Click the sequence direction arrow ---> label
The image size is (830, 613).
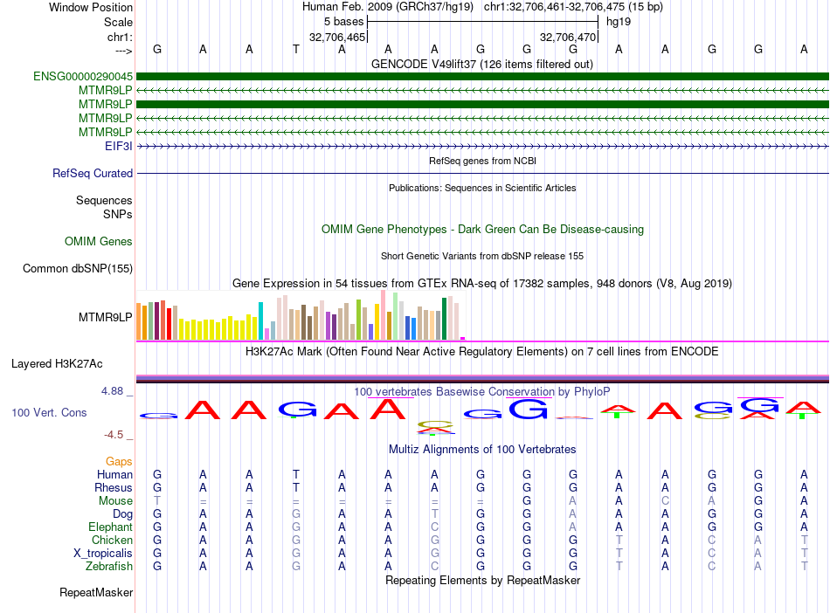(x=123, y=51)
